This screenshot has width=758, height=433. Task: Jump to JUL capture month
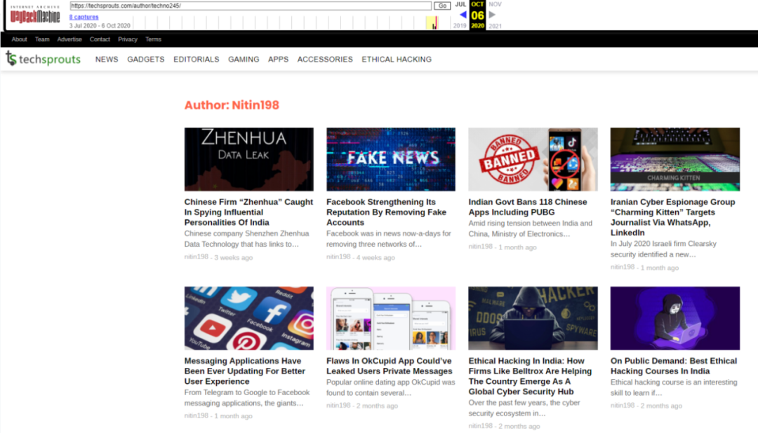[460, 4]
